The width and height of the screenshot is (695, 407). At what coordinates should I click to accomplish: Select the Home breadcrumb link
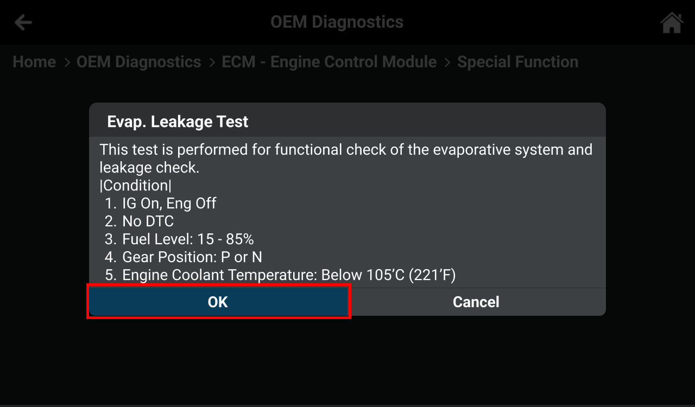coord(34,62)
